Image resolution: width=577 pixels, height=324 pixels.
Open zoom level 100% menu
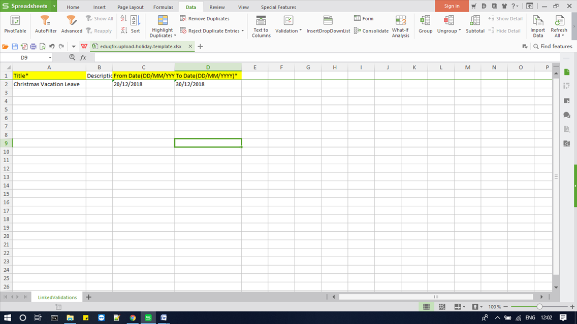[495, 307]
